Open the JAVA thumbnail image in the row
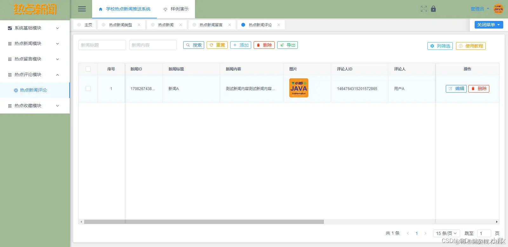 (x=299, y=88)
